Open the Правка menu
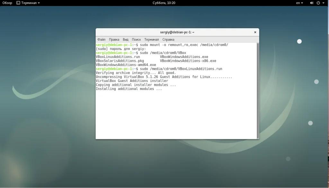 (114, 40)
